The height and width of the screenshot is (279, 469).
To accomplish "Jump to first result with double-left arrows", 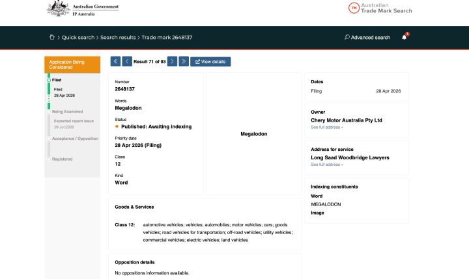I will tap(115, 62).
